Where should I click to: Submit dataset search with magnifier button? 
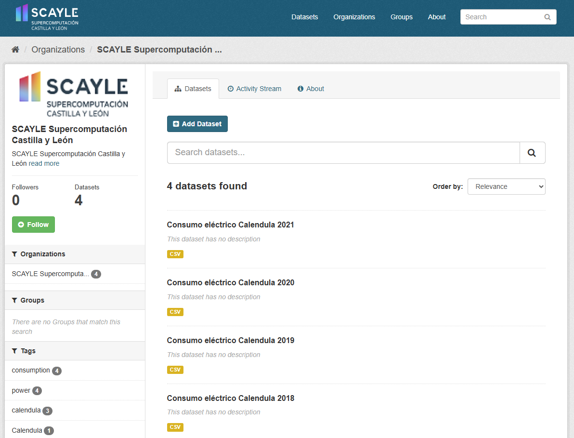[x=532, y=153]
